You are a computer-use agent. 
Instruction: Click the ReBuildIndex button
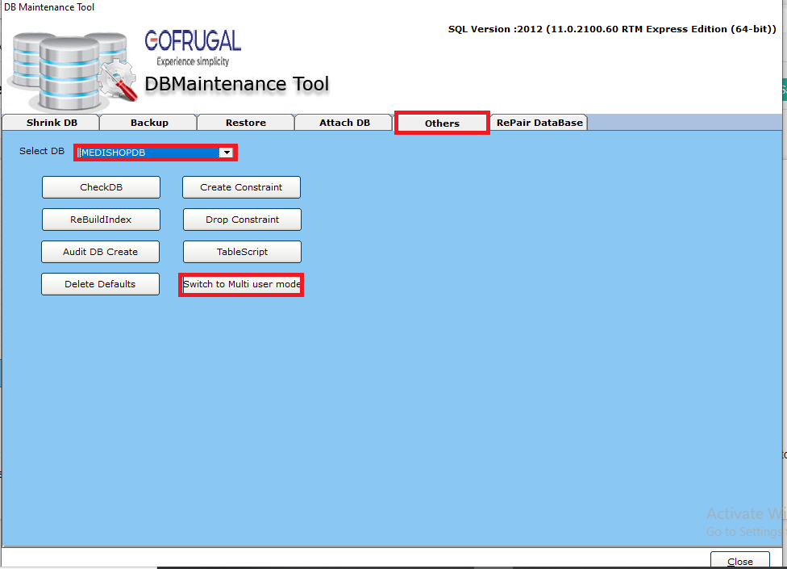point(101,220)
